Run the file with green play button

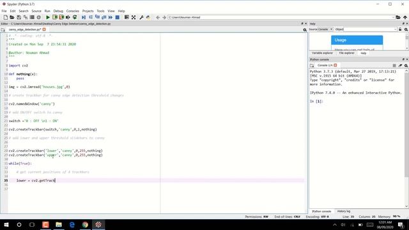coord(48,17)
